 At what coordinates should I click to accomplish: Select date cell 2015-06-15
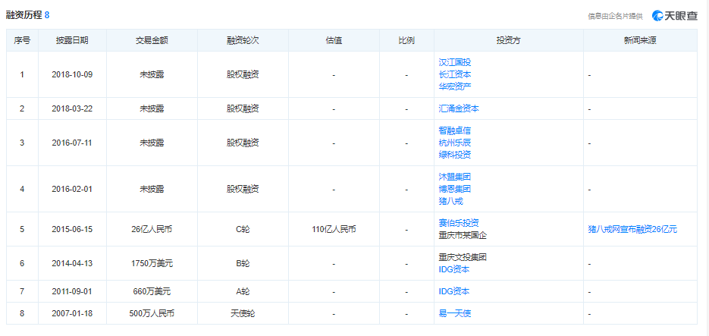72,229
